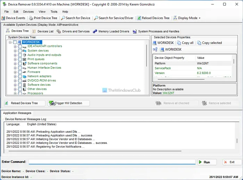Click Remove selected button
The height and width of the screenshot is (180, 243).
(220, 103)
